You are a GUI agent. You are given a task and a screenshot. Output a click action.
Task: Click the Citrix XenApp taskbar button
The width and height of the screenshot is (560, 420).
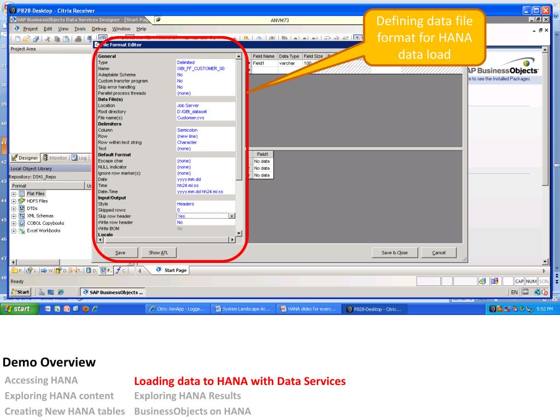(x=178, y=309)
